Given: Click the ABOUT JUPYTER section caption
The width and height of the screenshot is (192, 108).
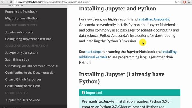Looking at the screenshot, I should (x=16, y=93).
